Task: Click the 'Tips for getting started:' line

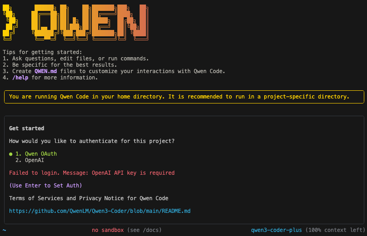Action: tap(42, 52)
